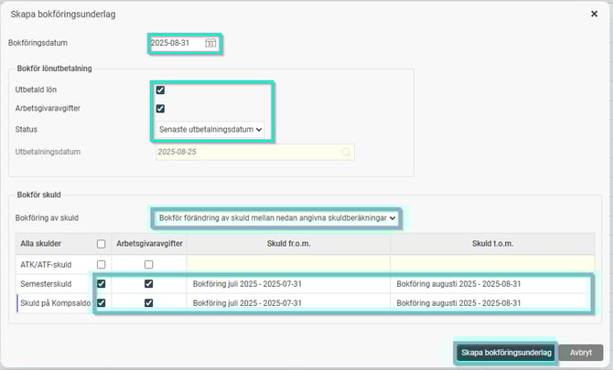Disable Arbetsgivaravgifter for Semesterskuld row

click(x=148, y=284)
